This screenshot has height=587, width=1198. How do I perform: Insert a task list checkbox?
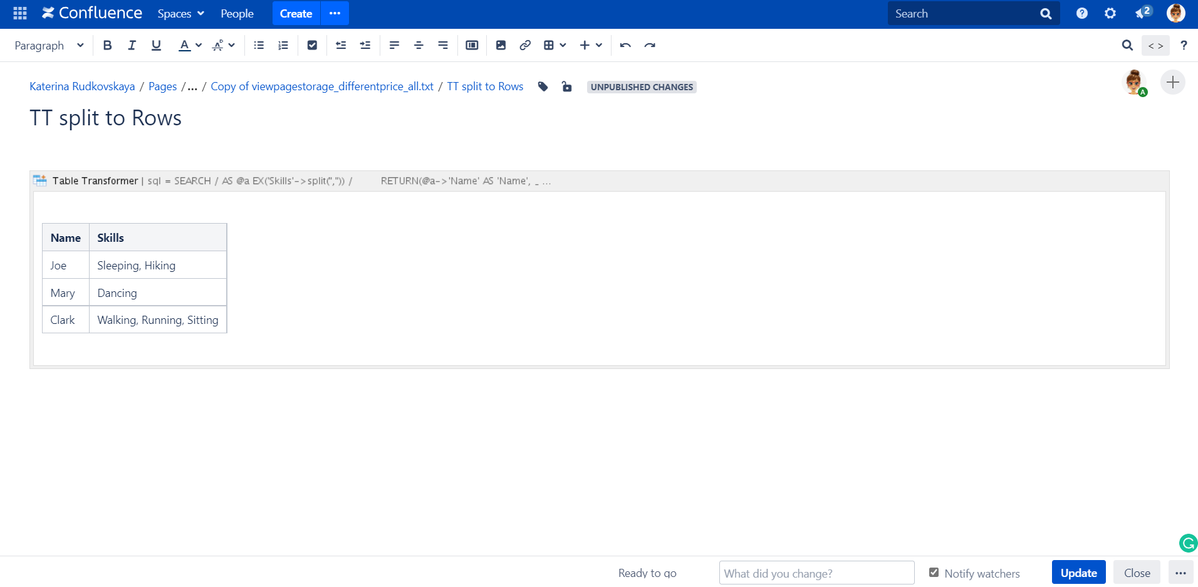[x=312, y=45]
